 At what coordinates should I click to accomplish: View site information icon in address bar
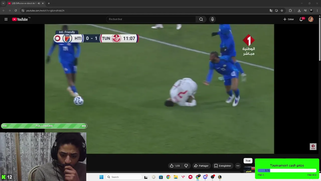coord(23,11)
